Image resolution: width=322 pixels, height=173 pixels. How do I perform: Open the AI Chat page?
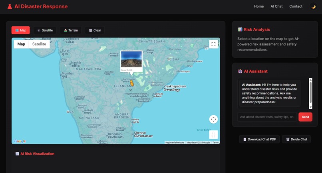[276, 6]
